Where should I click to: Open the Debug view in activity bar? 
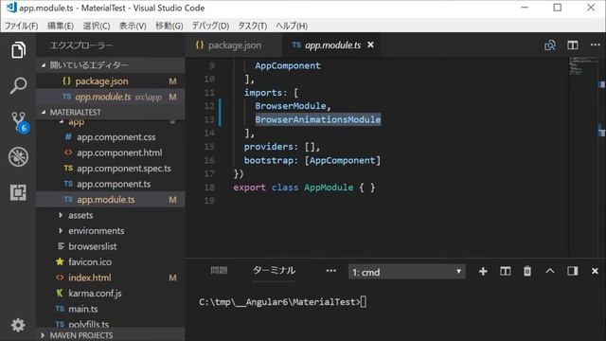[18, 157]
